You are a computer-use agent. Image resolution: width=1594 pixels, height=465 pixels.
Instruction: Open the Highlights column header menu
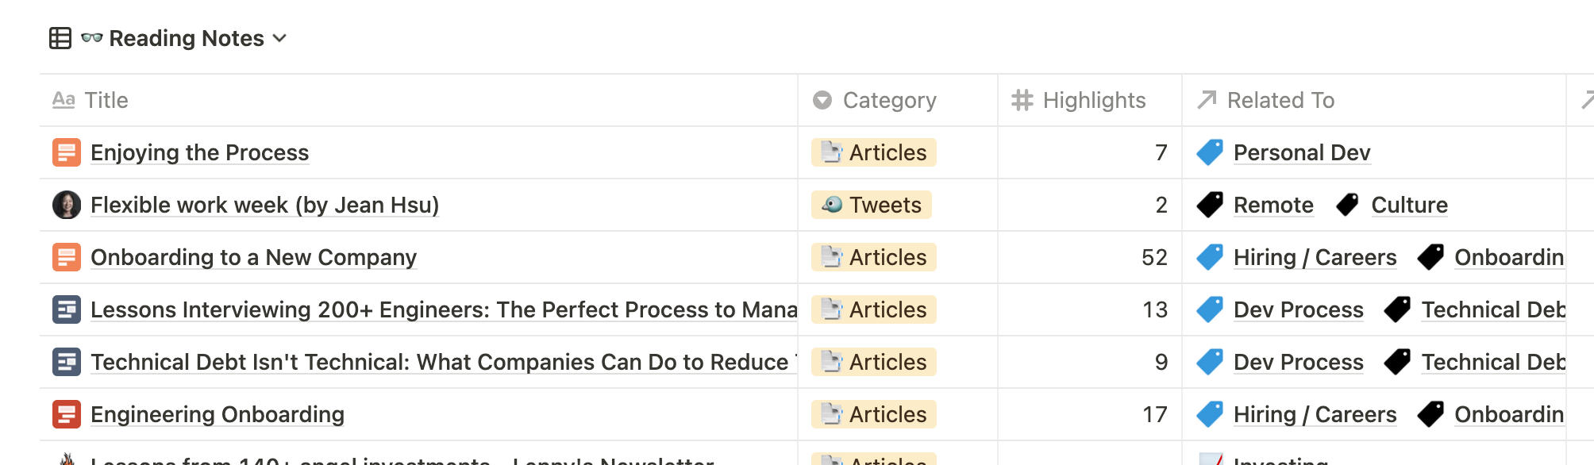[1094, 100]
